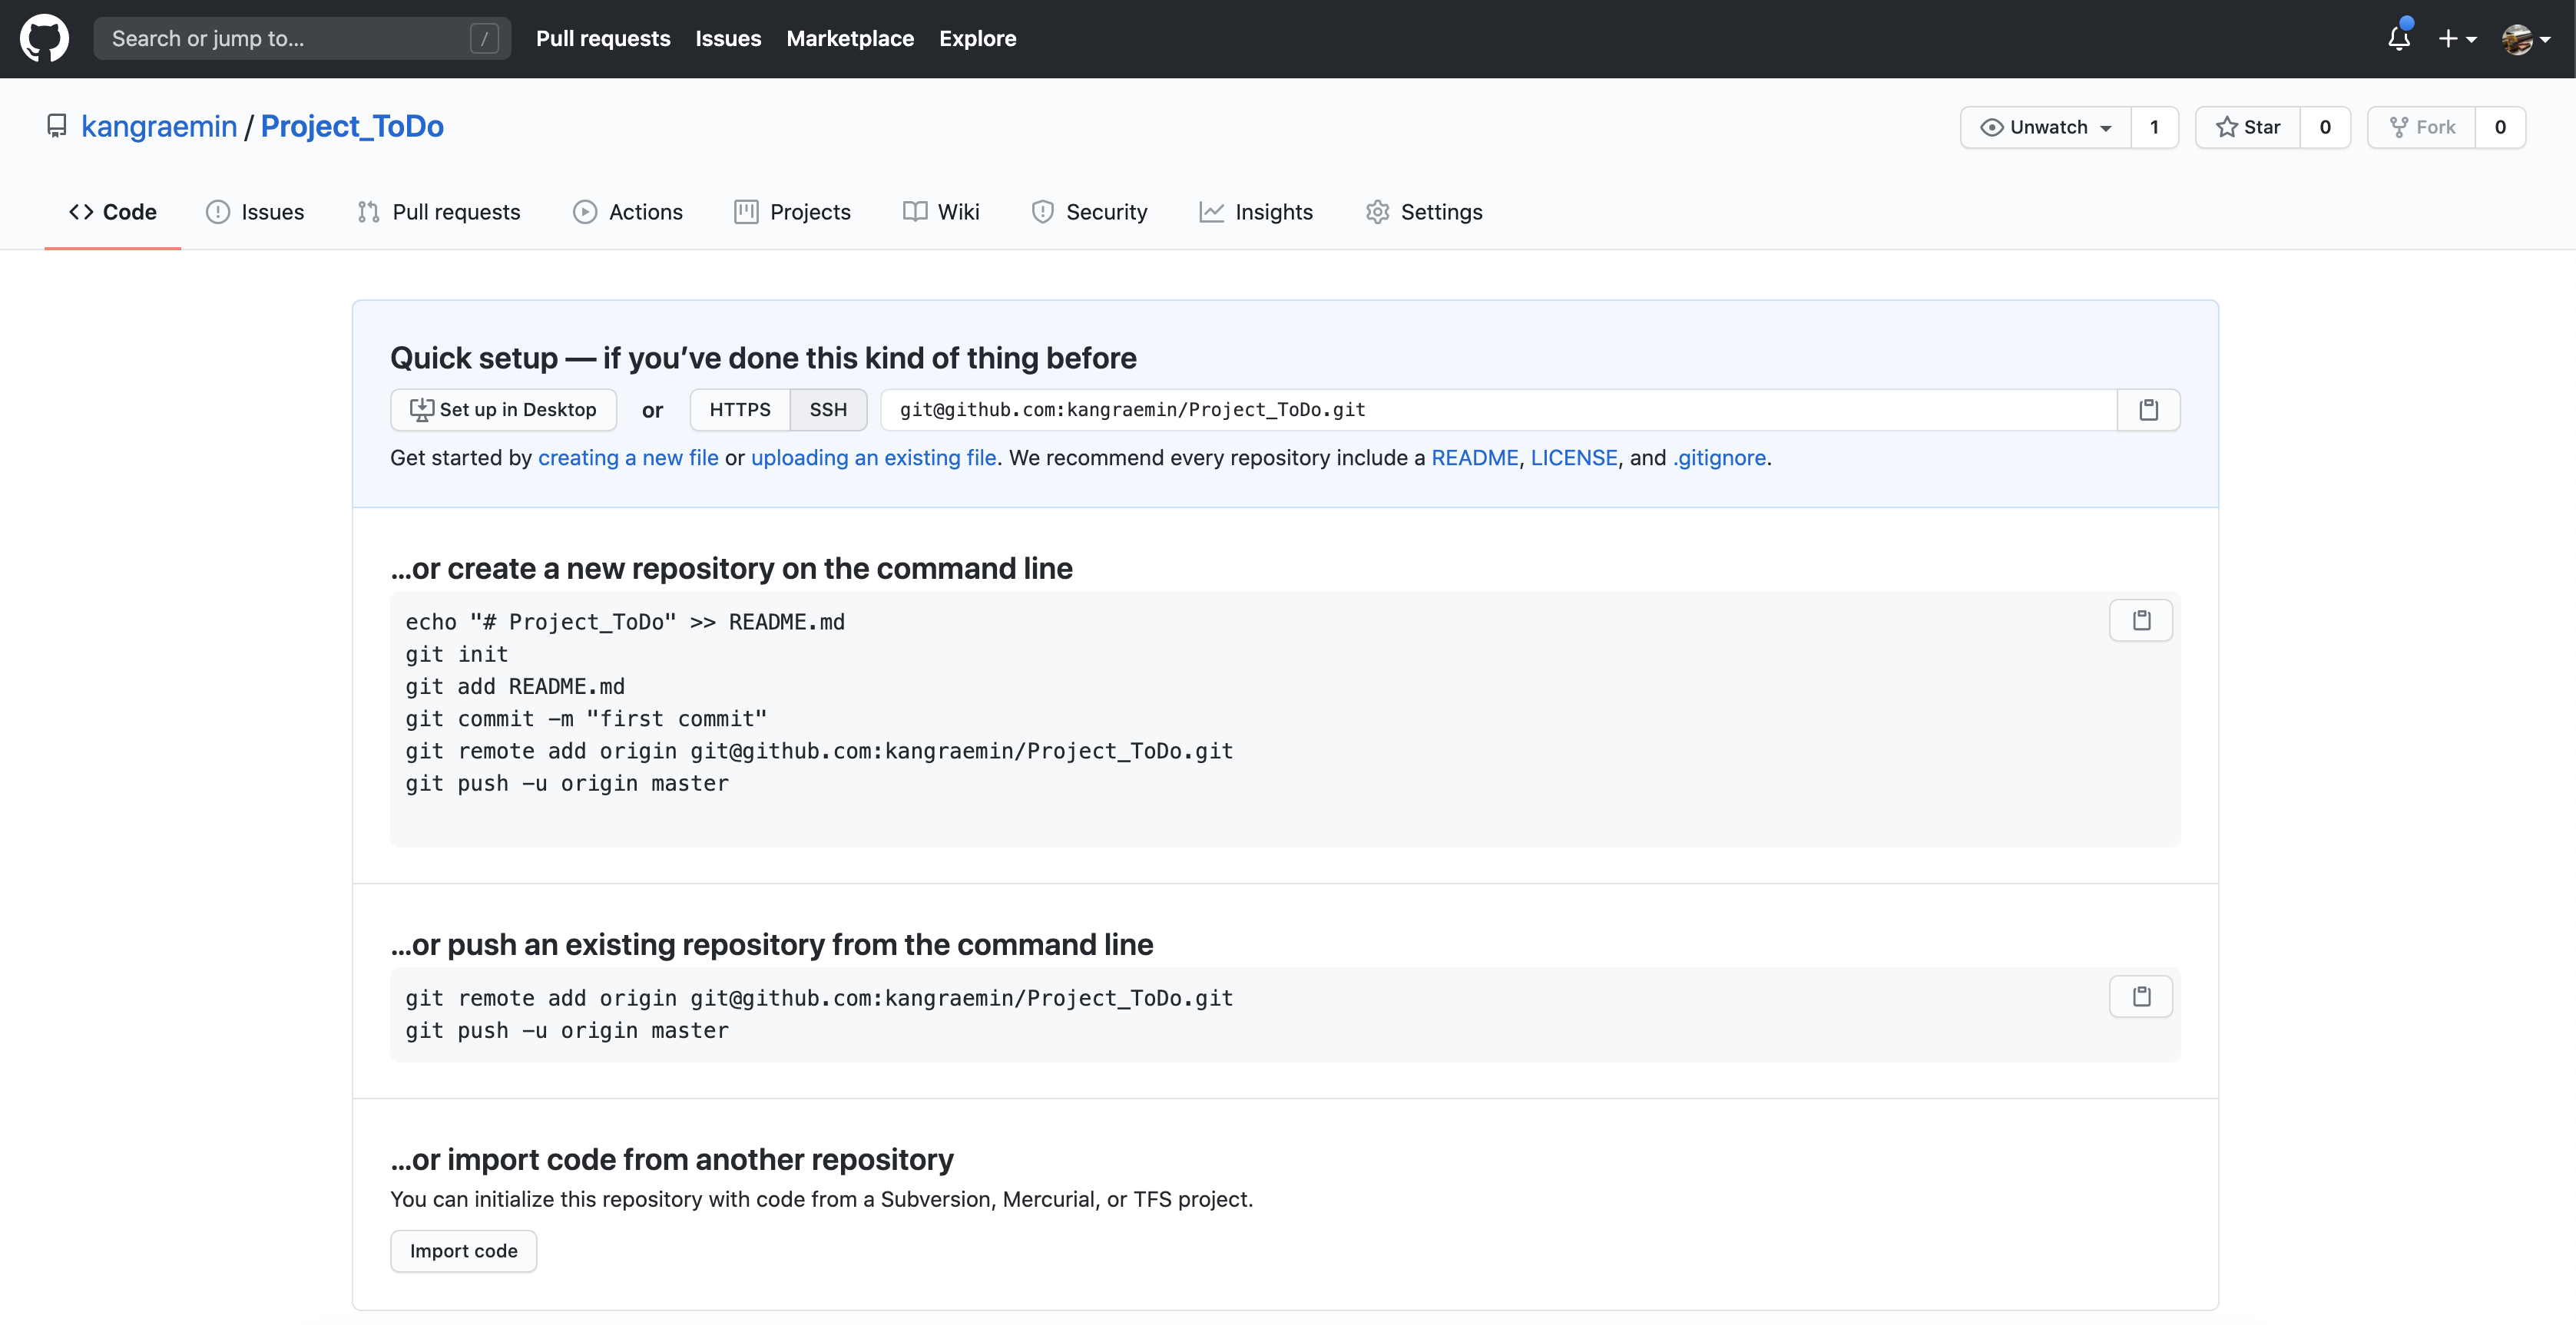The width and height of the screenshot is (2576, 1325).
Task: Open the Security tab
Action: 1090,212
